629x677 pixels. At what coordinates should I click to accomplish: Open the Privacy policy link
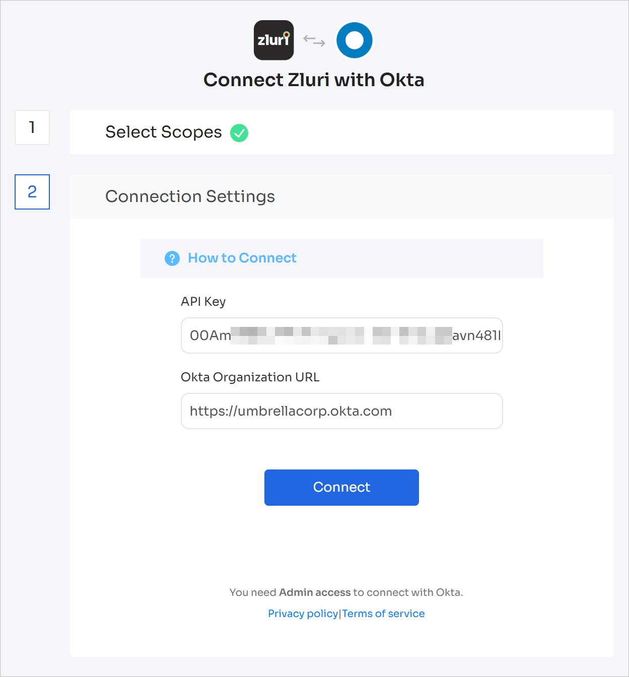coord(303,614)
